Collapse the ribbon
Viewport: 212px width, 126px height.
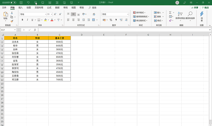coord(210,25)
